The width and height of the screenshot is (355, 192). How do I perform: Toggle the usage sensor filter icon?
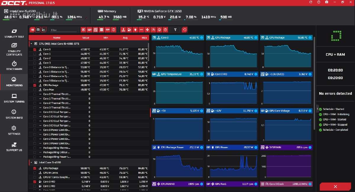[x=159, y=30]
